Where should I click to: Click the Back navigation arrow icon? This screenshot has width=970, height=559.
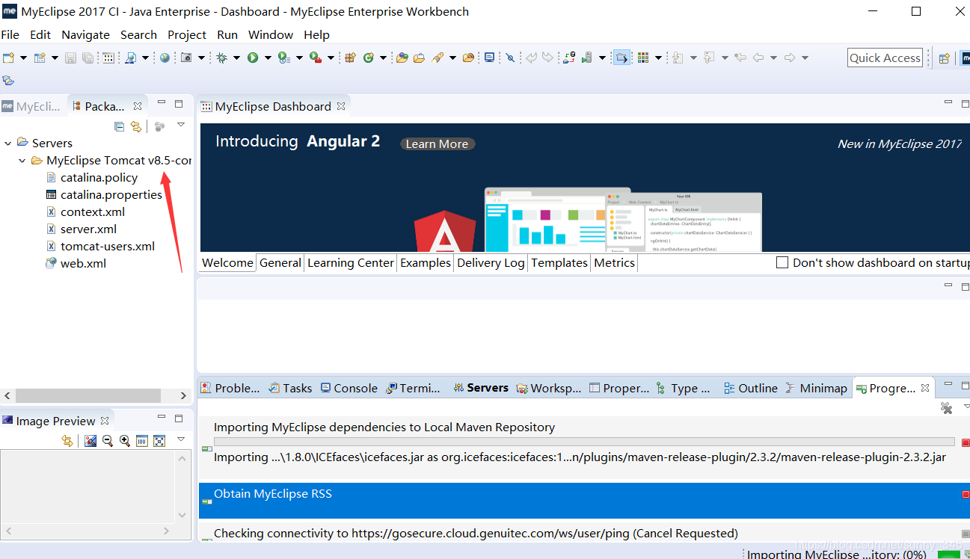(758, 58)
